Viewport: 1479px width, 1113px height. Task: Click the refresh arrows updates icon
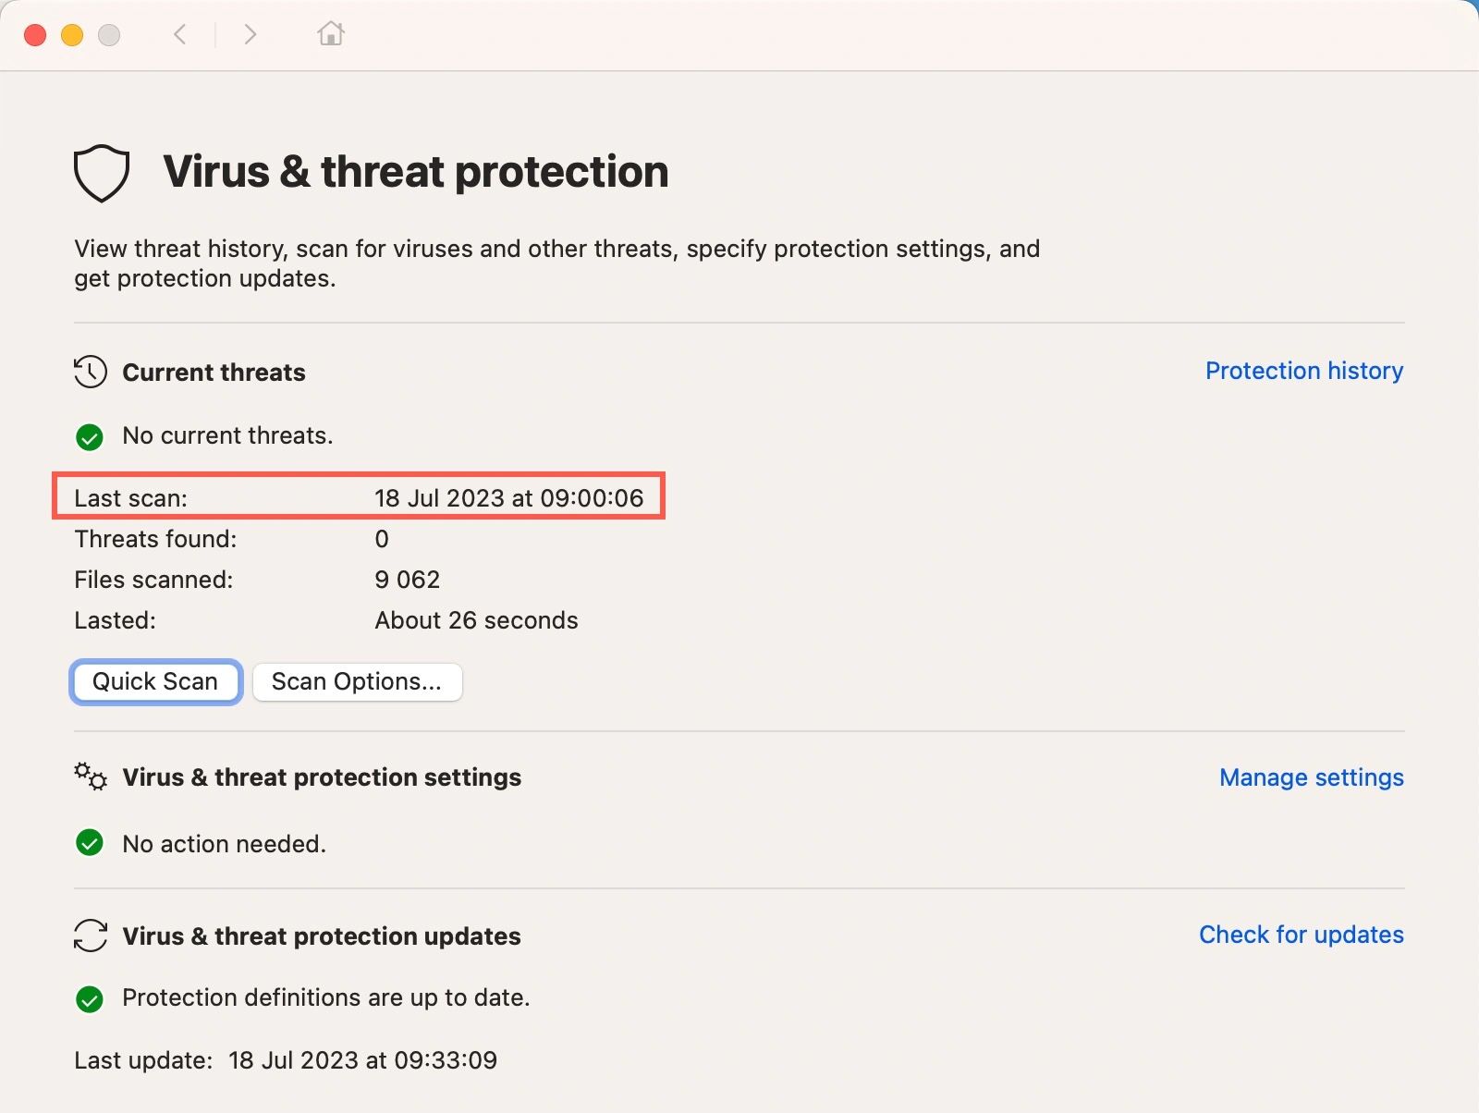91,936
